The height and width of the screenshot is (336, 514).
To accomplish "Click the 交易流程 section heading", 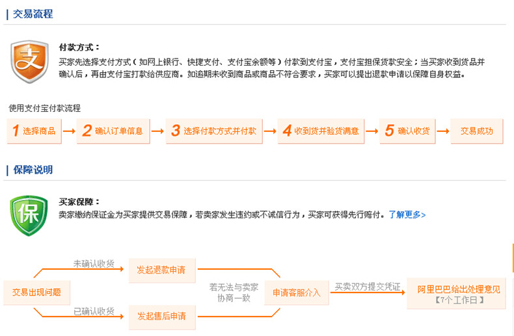I will click(33, 14).
